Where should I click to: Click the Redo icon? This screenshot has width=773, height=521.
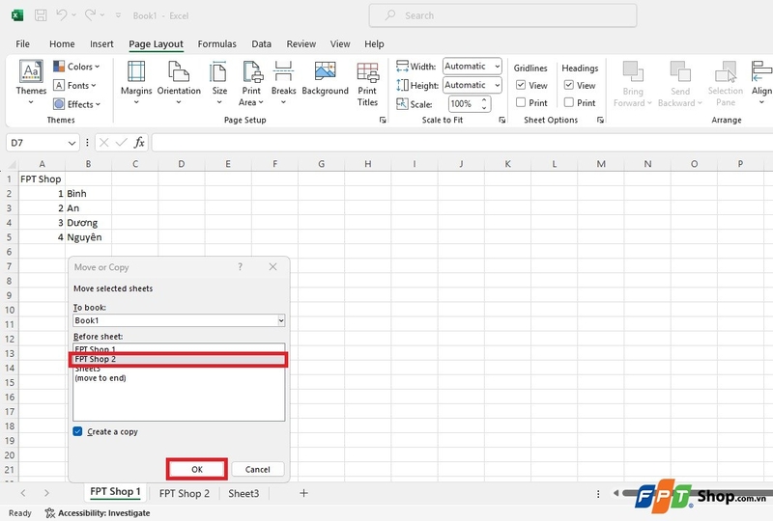click(90, 15)
